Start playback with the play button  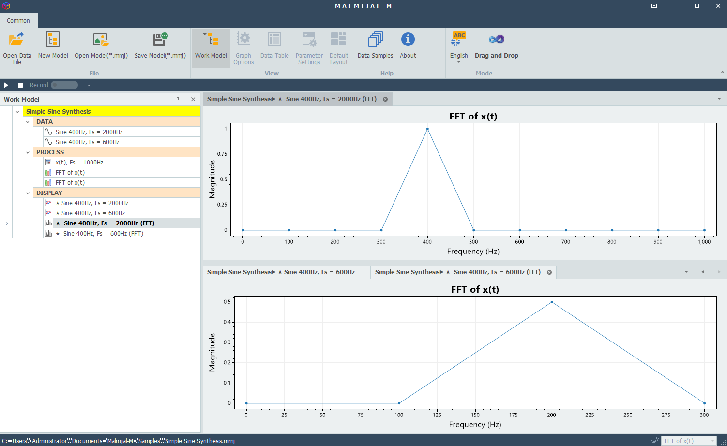(6, 85)
